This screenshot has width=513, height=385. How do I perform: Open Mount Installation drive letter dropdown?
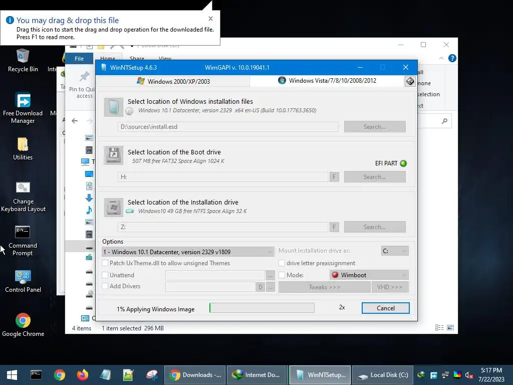[395, 251]
